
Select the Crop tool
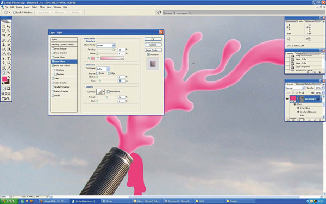point(4,35)
